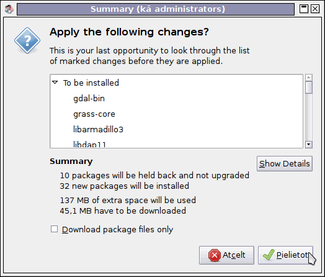Viewport: 325px width, 277px height.
Task: Enable Download package files only checkbox
Action: point(55,229)
